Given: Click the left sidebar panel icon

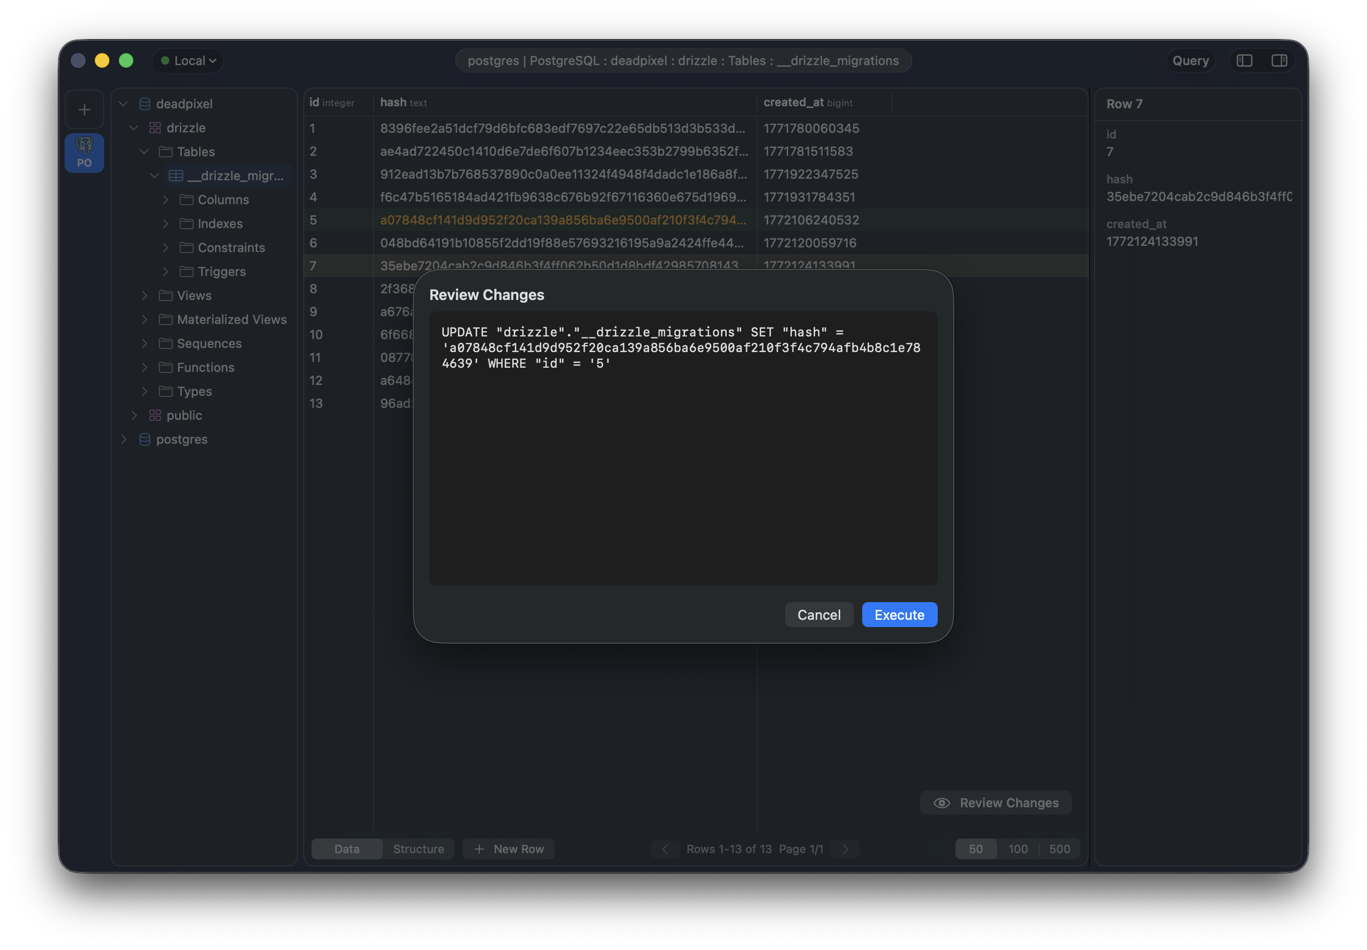Looking at the screenshot, I should pos(1245,60).
